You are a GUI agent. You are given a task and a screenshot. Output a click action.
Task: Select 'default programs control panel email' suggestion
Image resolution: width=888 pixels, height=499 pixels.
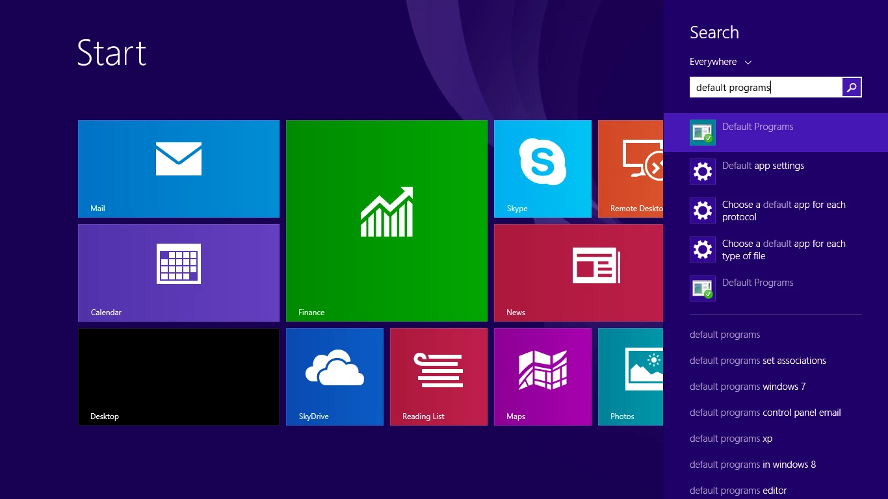pos(765,413)
